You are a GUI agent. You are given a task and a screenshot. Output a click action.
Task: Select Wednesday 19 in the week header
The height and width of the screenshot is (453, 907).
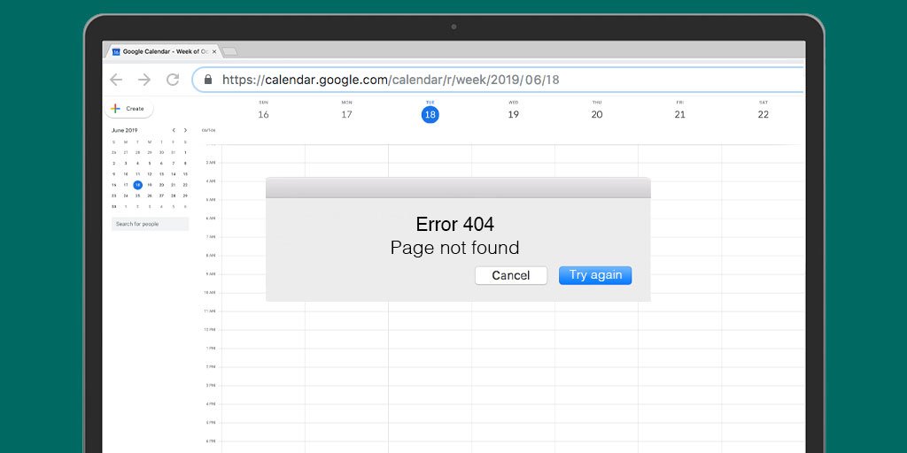[x=513, y=114]
